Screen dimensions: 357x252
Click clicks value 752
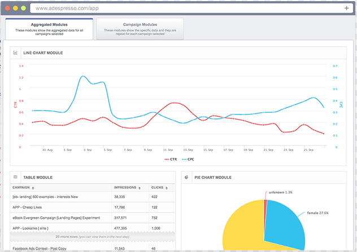pos(154,218)
